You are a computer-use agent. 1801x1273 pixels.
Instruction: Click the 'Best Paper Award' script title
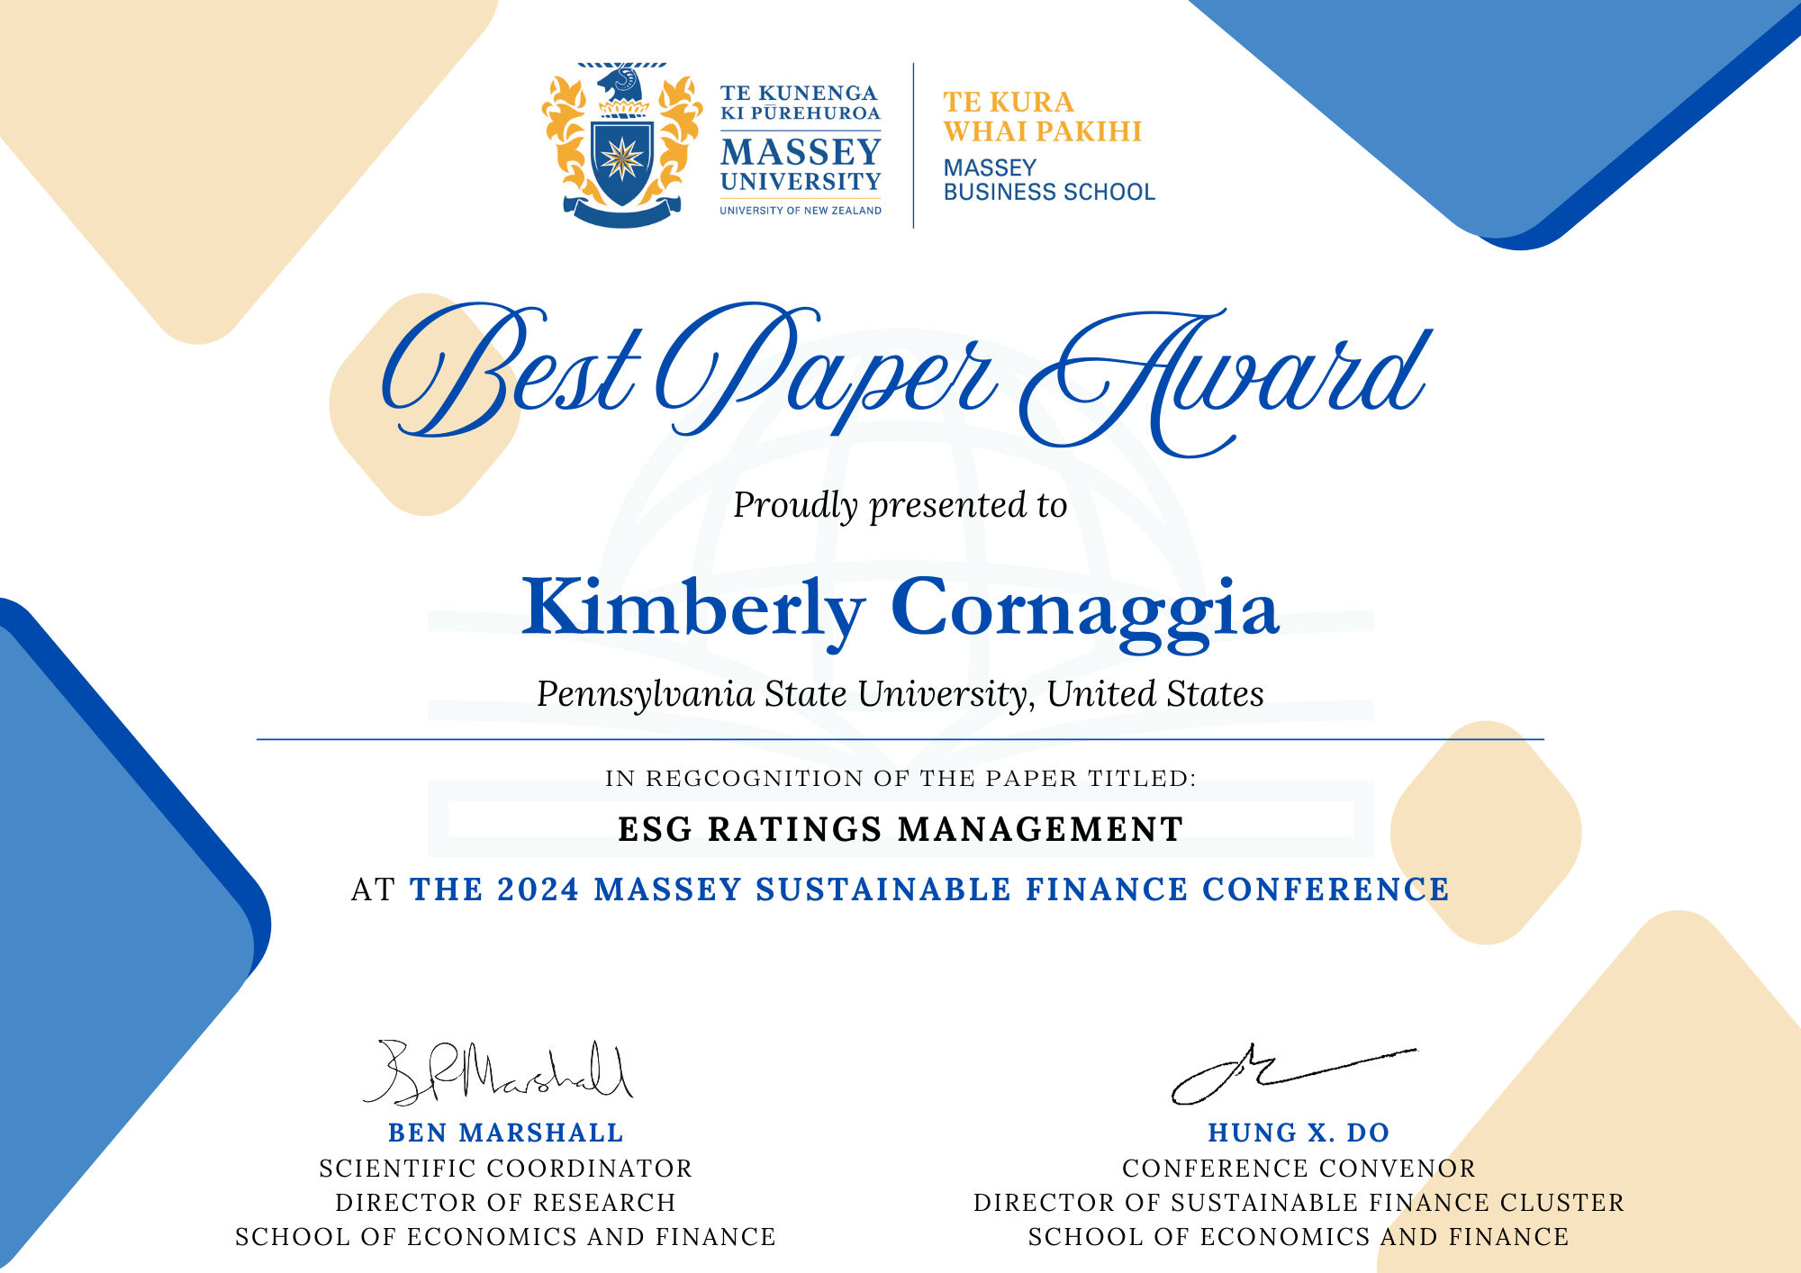pyautogui.click(x=906, y=378)
